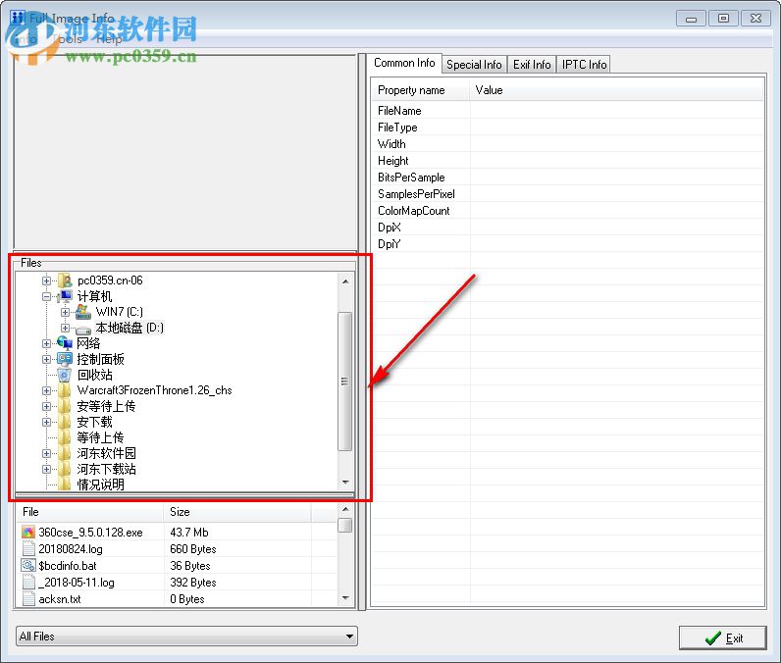
Task: Click the 660 Bytes size cell
Action: pos(192,549)
